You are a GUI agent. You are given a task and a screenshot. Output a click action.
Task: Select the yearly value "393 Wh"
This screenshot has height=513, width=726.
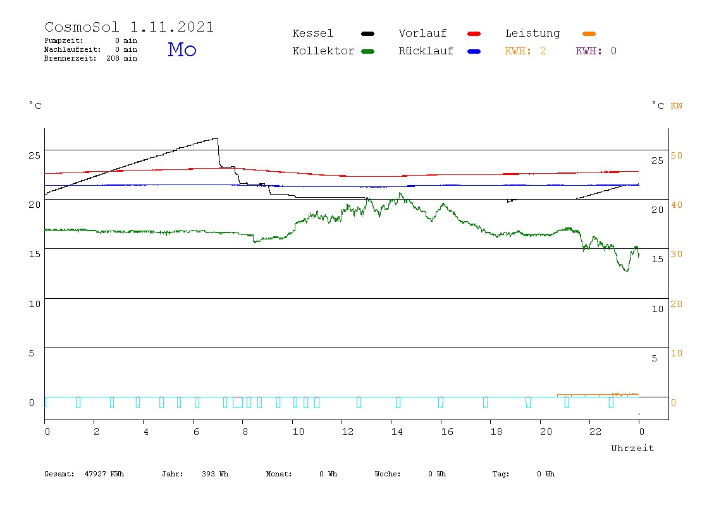point(215,474)
